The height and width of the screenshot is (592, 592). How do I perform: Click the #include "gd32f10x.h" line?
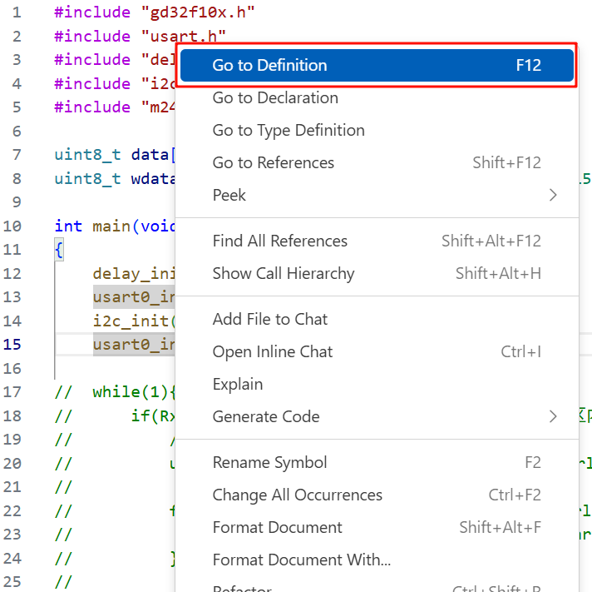pos(155,12)
